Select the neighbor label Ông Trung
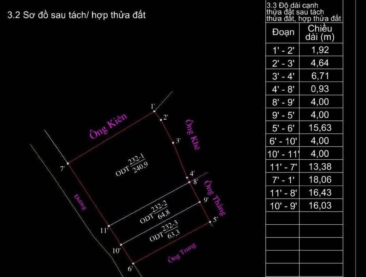366x277 pixels. tap(182, 252)
